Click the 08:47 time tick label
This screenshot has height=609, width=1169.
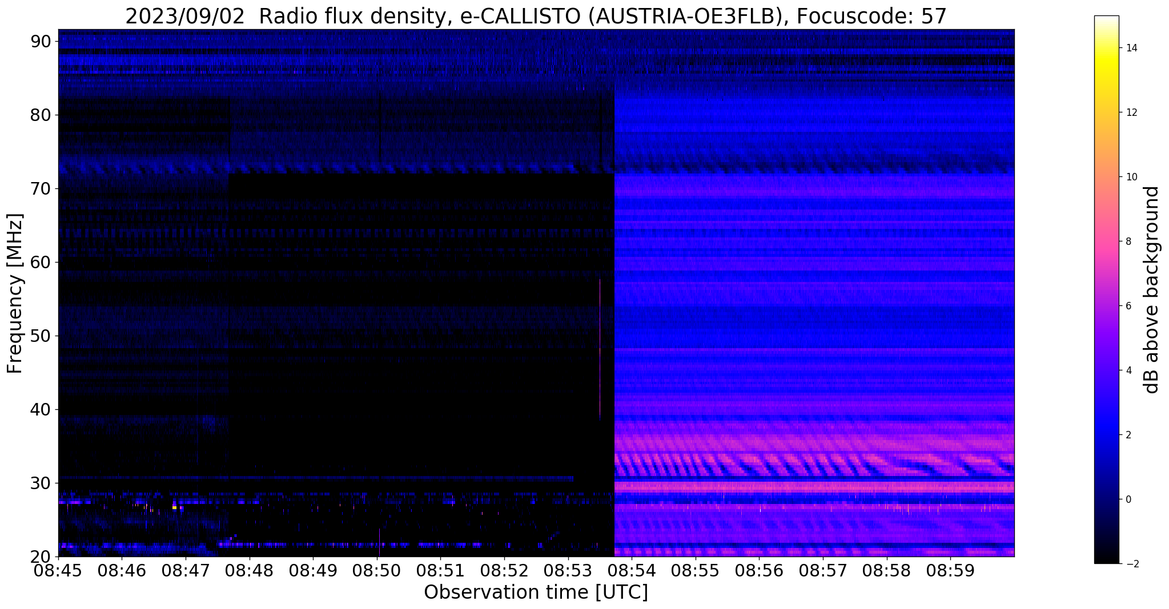point(186,570)
